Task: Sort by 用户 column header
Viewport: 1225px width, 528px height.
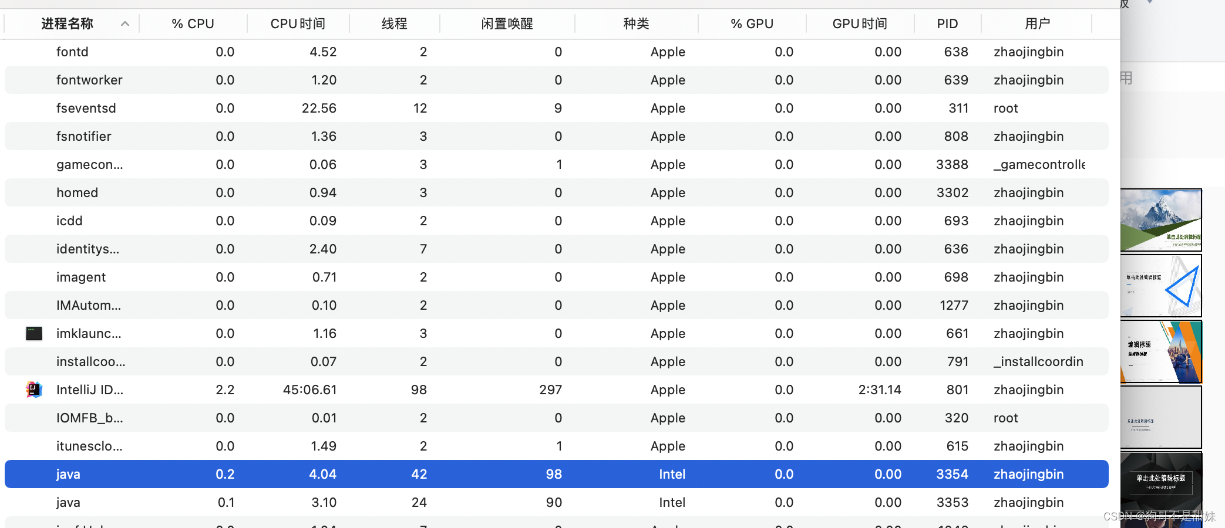Action: [1037, 24]
